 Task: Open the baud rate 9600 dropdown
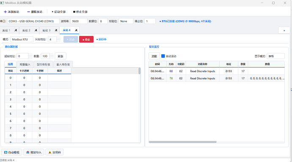point(79,21)
